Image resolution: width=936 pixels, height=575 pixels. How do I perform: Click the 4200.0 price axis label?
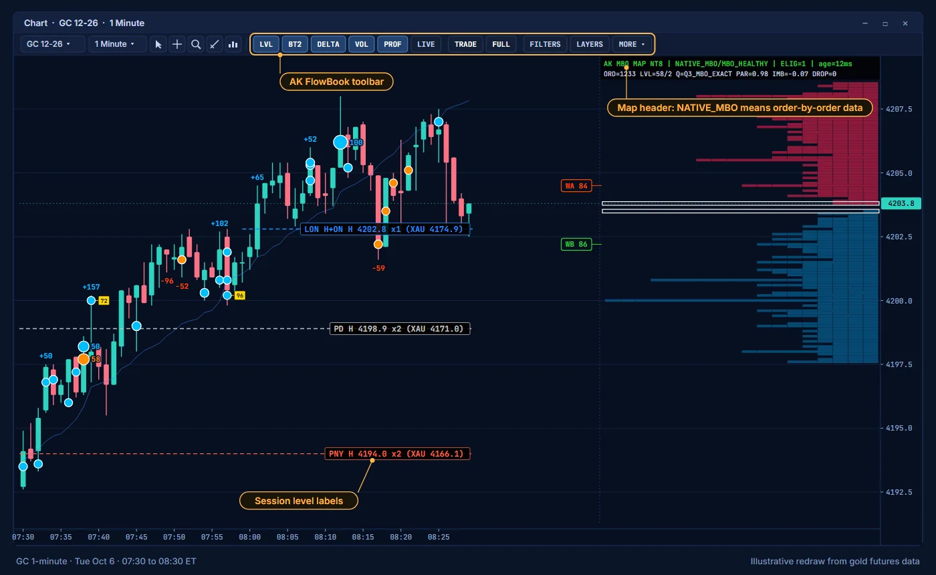[899, 301]
